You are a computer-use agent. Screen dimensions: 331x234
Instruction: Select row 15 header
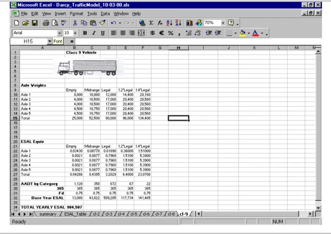click(15, 118)
